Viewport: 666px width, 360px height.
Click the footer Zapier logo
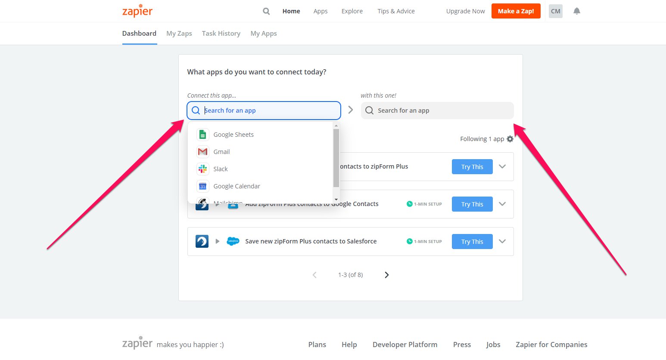tap(137, 343)
